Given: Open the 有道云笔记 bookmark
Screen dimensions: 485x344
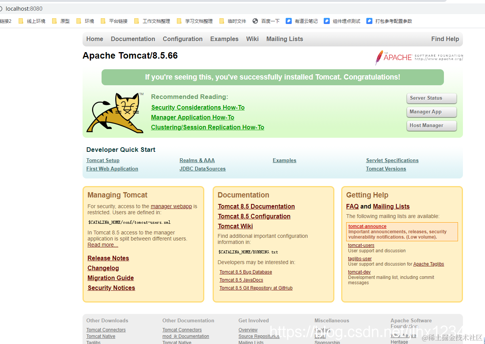Looking at the screenshot, I should pyautogui.click(x=302, y=21).
